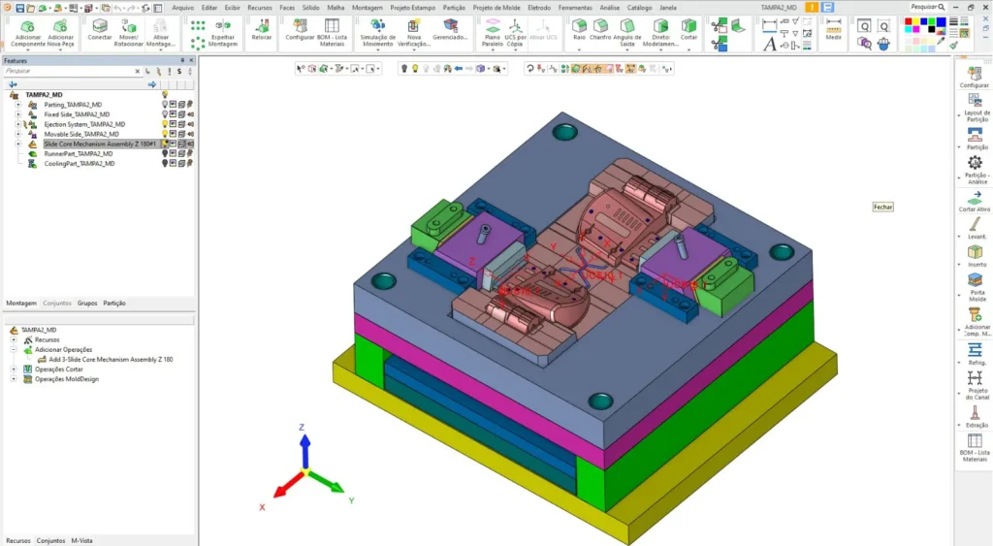Viewport: 993px width, 546px height.
Task: Select the Chanfro tool
Action: (600, 29)
